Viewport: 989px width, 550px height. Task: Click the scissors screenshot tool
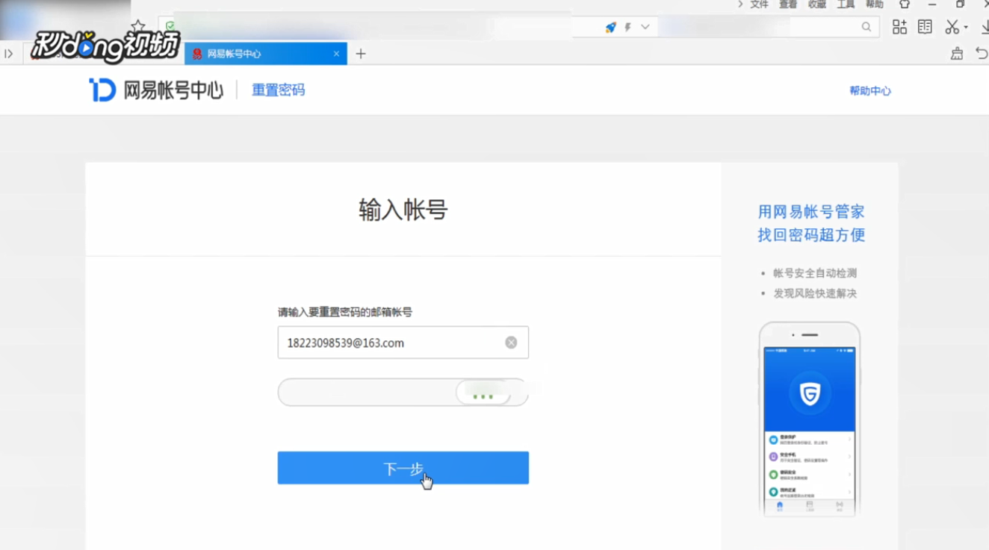pyautogui.click(x=952, y=27)
